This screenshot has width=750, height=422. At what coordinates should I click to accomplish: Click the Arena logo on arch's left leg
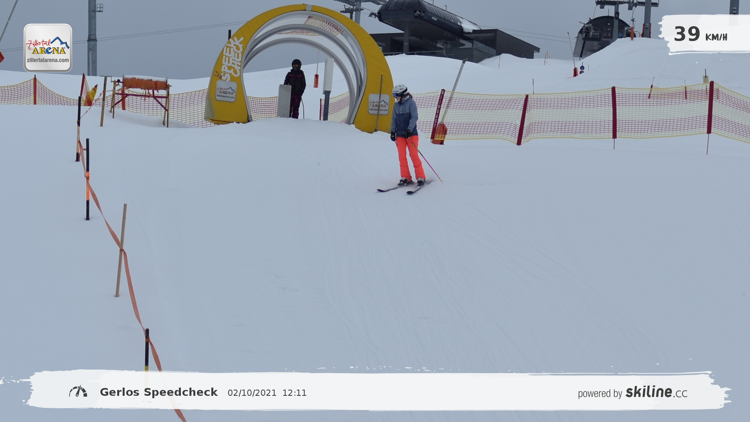tap(226, 91)
